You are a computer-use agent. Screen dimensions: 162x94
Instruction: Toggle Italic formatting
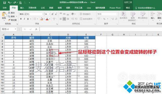[x=24, y=19]
